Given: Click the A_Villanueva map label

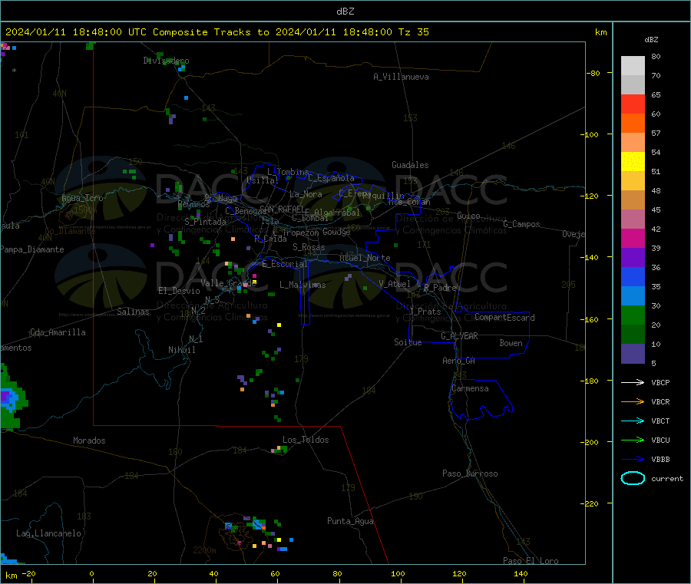Looking at the screenshot, I should click(x=401, y=77).
